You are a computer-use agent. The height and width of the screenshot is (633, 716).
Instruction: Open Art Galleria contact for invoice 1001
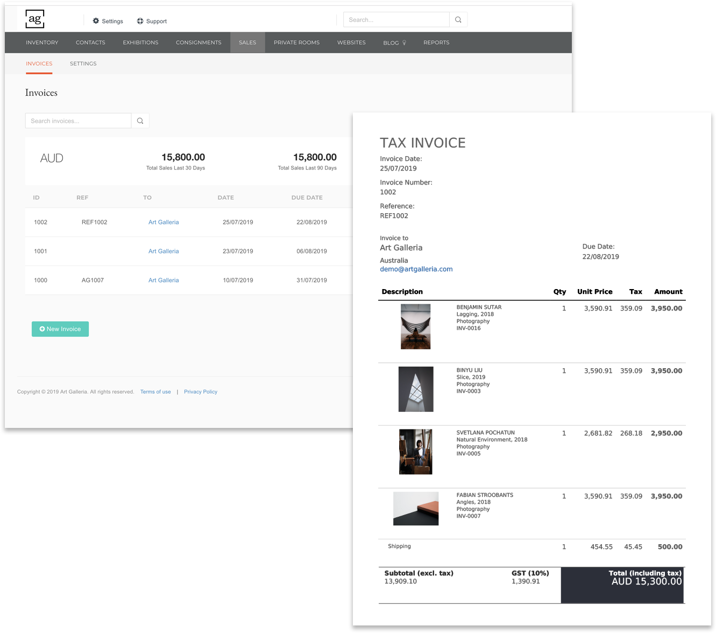click(x=164, y=251)
